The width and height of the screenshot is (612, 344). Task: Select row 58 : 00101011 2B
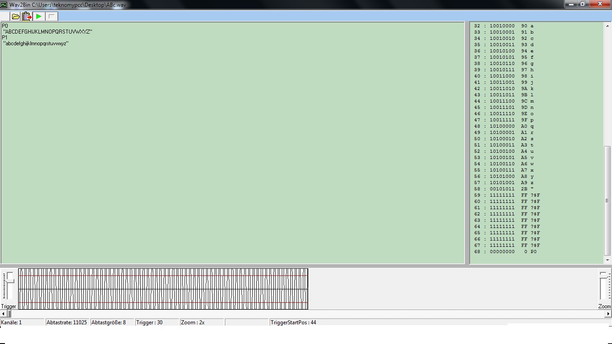coord(504,189)
